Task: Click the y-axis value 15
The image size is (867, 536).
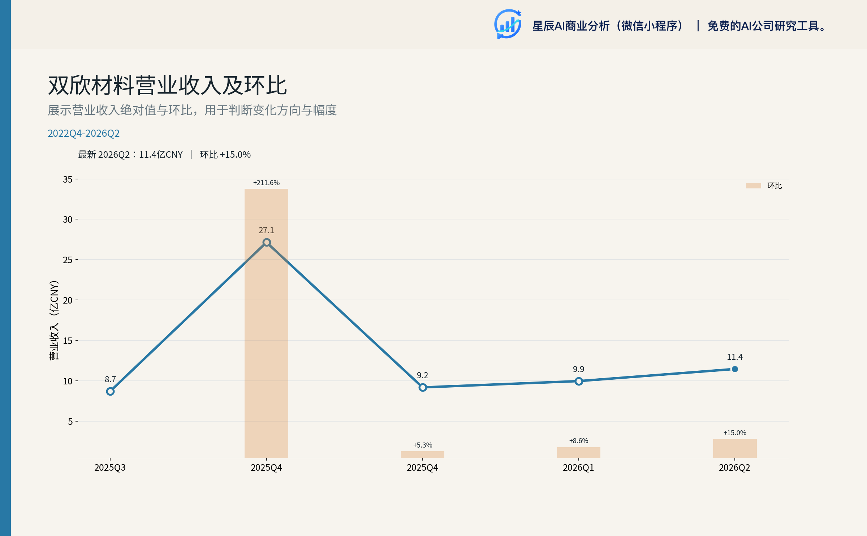Action: [x=68, y=341]
